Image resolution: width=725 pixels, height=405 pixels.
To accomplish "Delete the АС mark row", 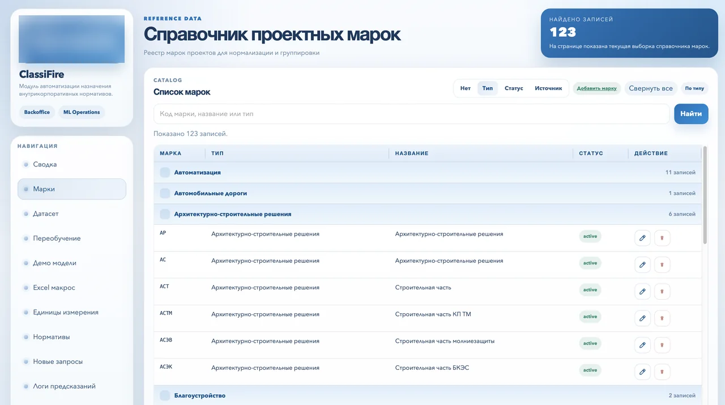I will click(x=662, y=265).
